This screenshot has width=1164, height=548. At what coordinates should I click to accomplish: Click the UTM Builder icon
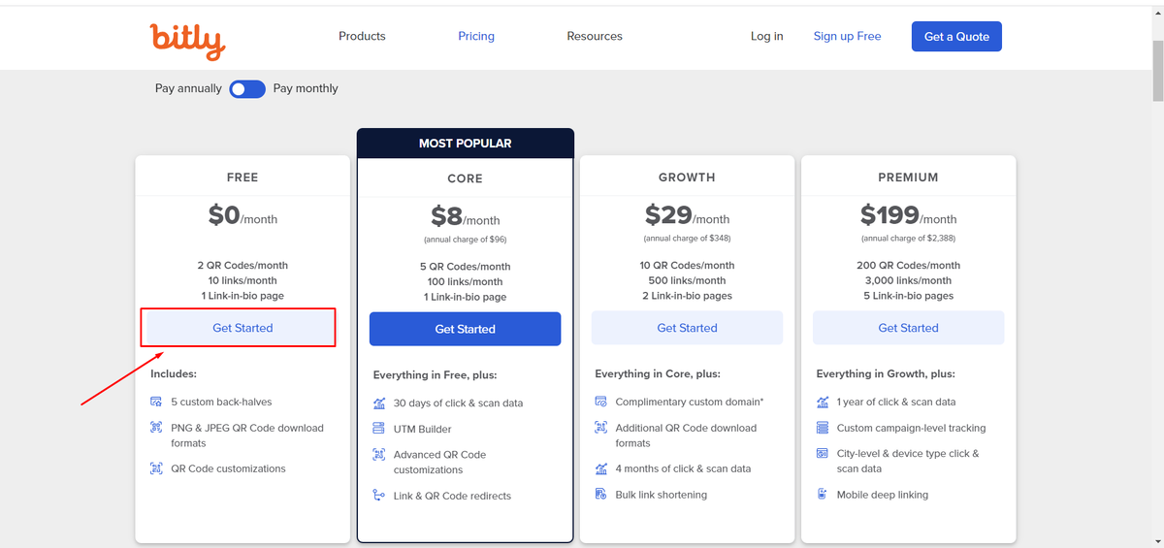coord(378,429)
